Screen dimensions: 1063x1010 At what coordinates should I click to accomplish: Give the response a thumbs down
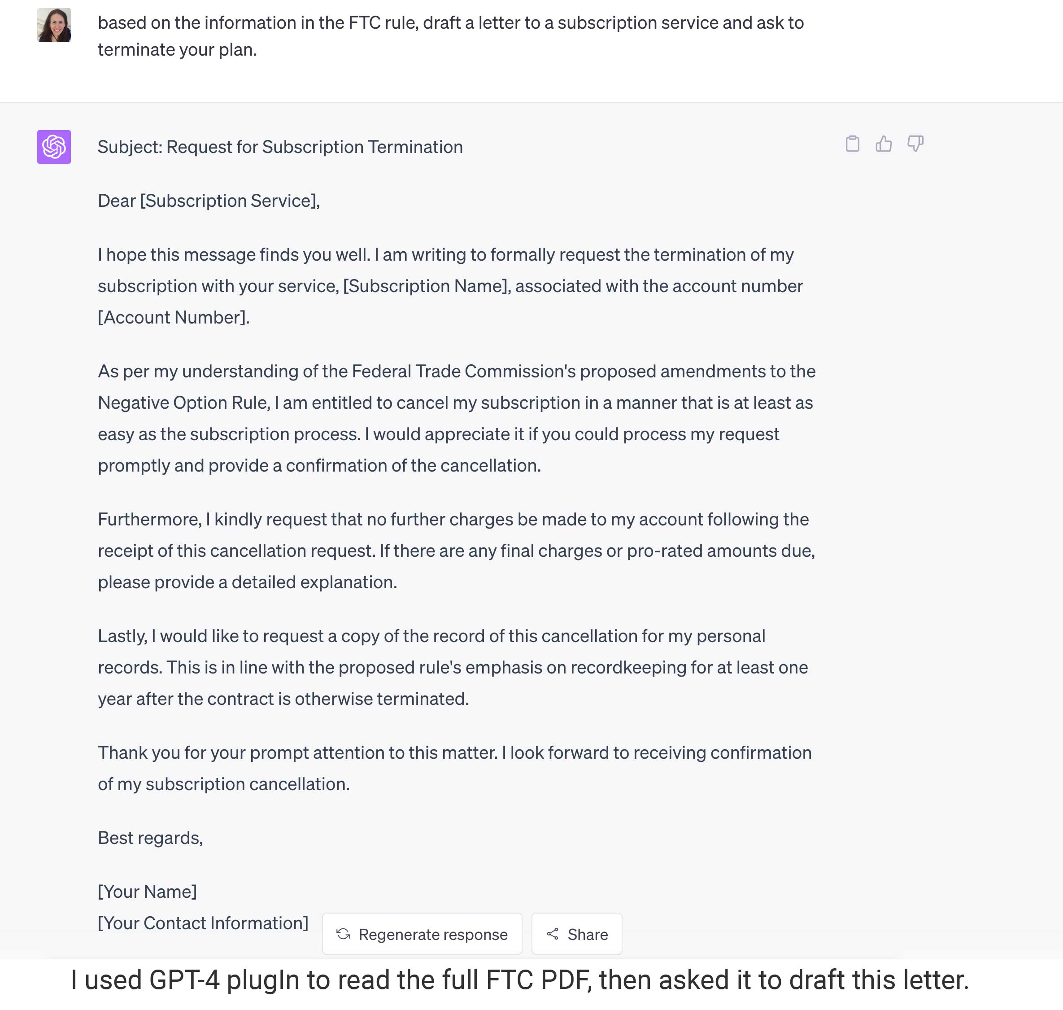click(x=915, y=144)
